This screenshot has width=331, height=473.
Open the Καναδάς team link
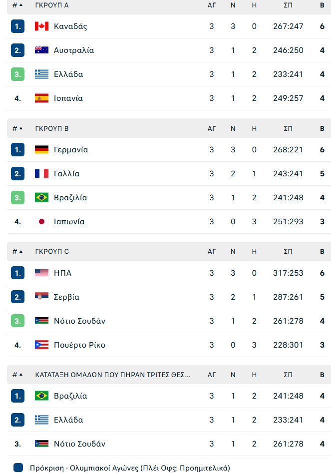[x=70, y=26]
